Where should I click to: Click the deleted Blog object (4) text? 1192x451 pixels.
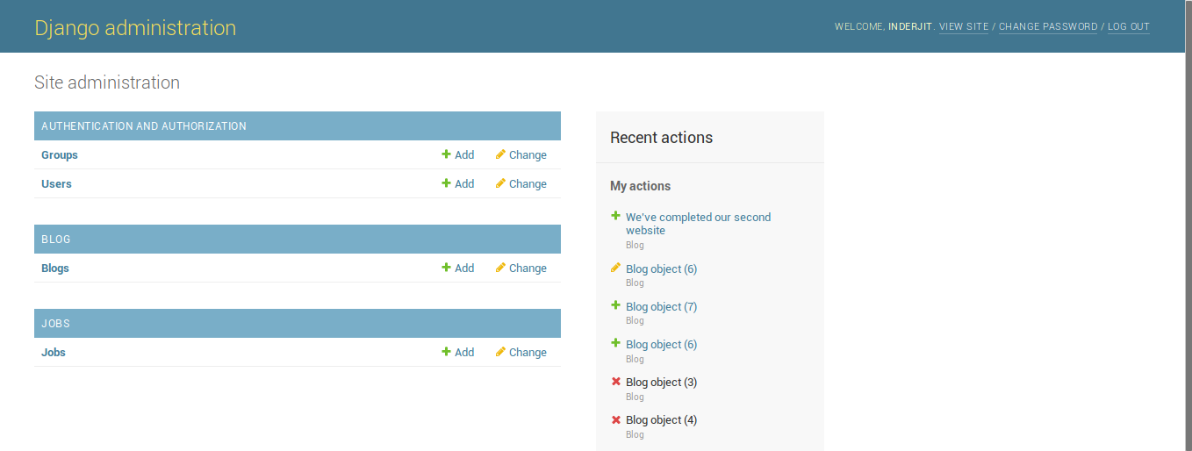pos(661,420)
